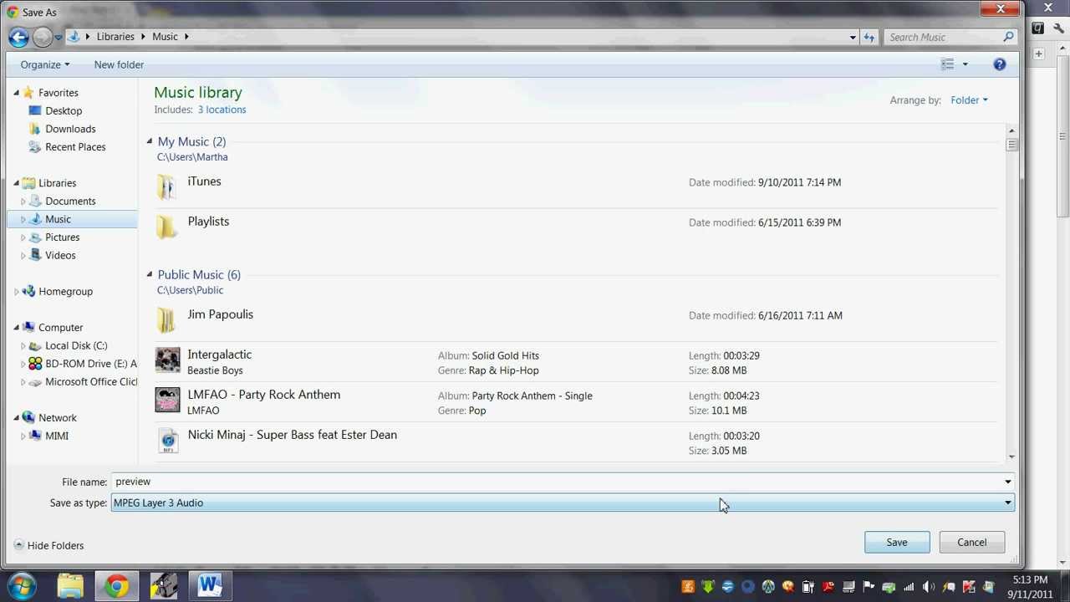Select the Nicki Minaj Super Bass file icon
The image size is (1070, 602).
coord(168,441)
